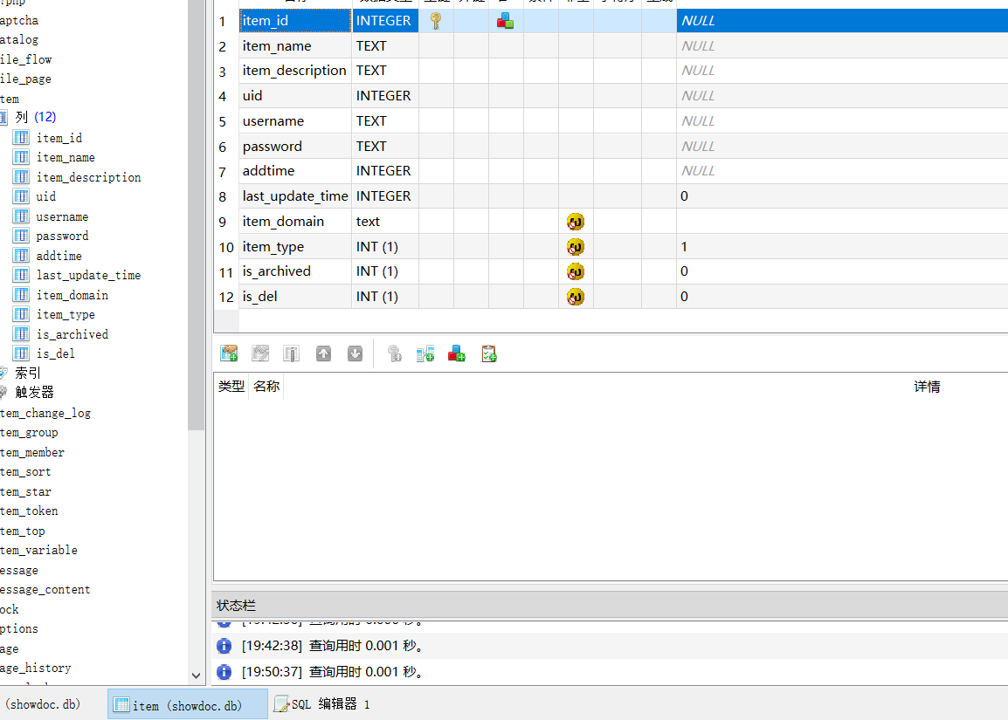This screenshot has height=720, width=1008.
Task: Select the uid cell in the structure grid
Action: tap(295, 96)
